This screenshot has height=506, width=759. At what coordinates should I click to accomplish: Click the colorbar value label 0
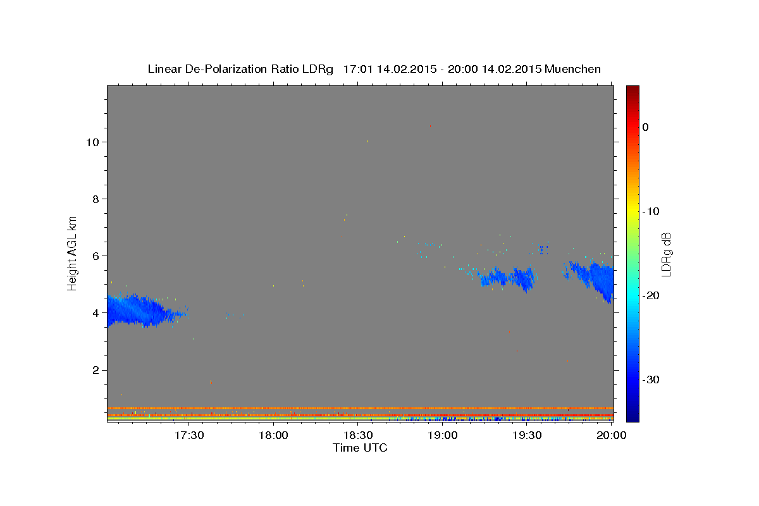tap(646, 126)
